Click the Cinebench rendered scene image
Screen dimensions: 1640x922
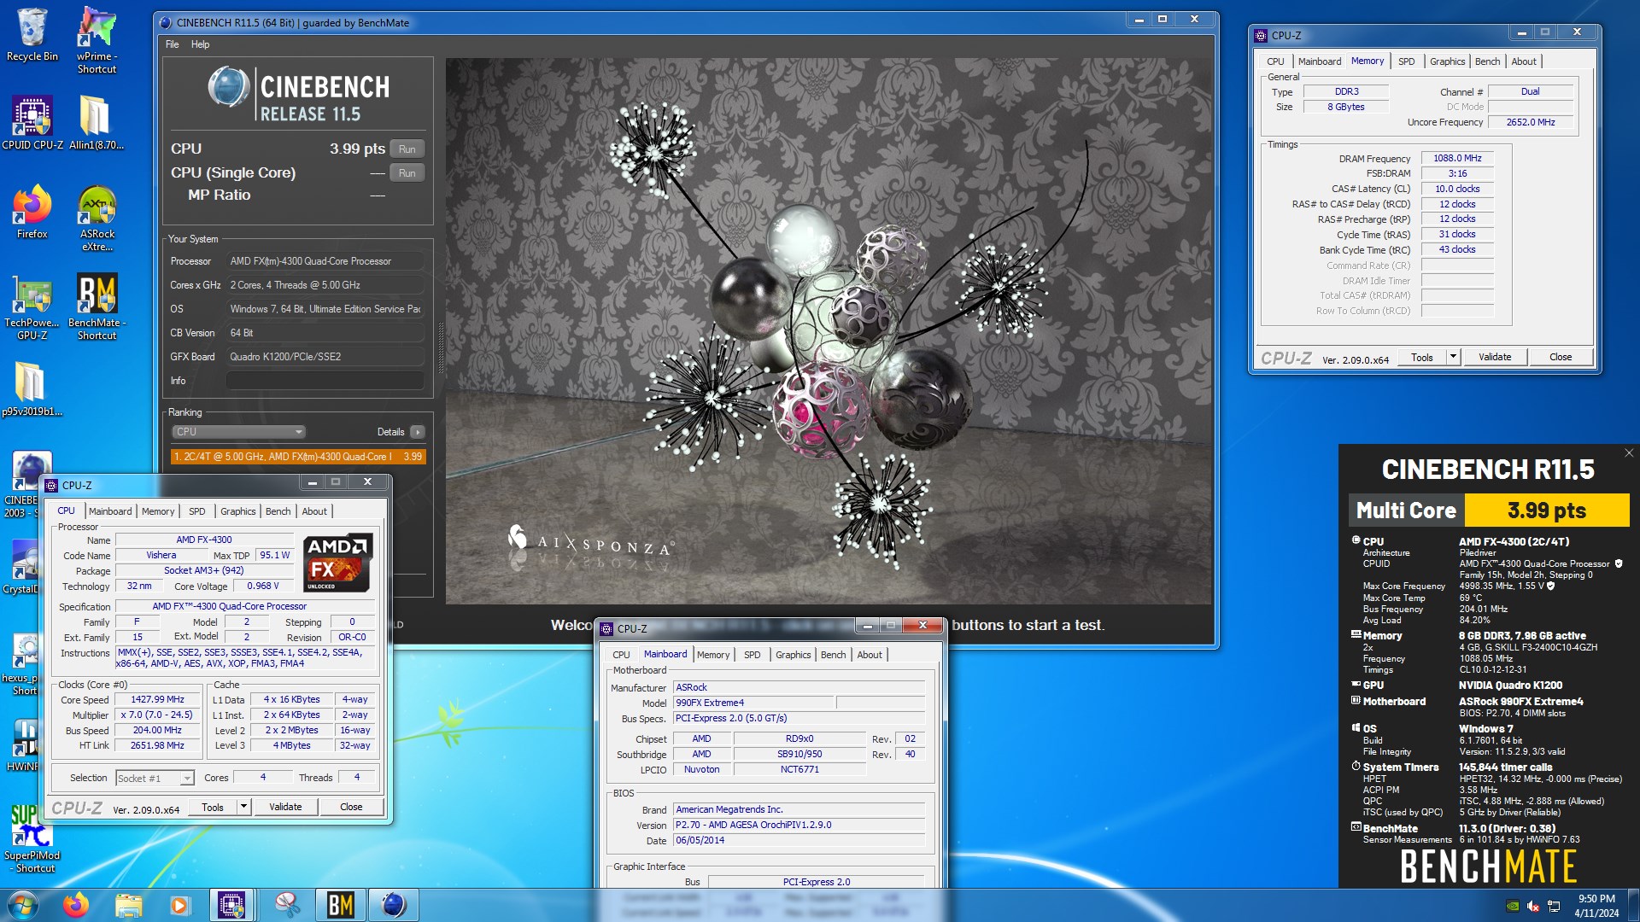tap(829, 331)
